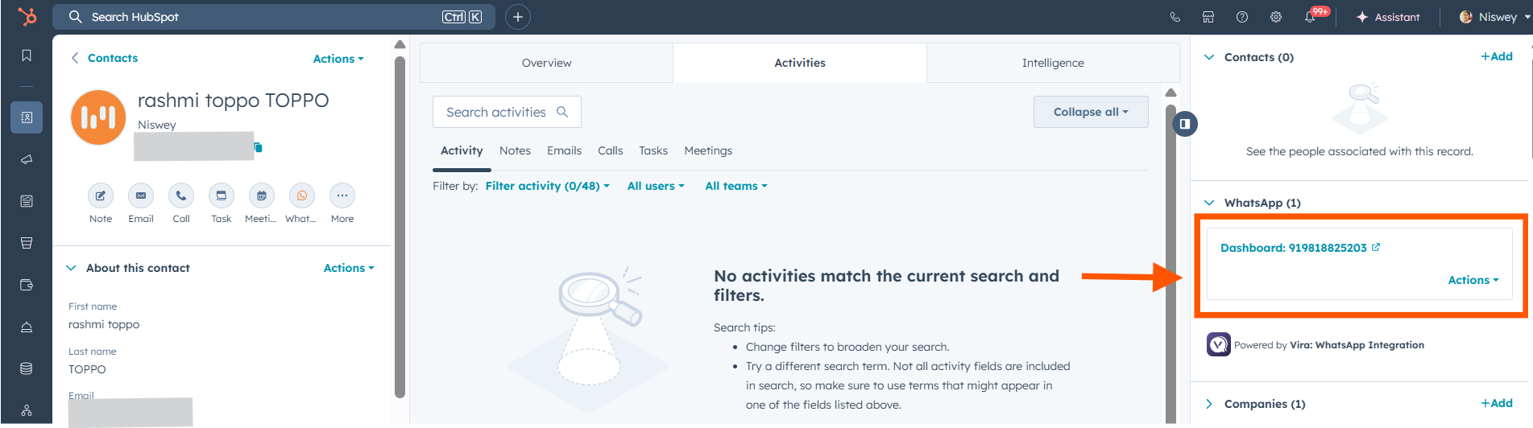
Task: Switch to the Intelligence tab
Action: click(x=1053, y=63)
